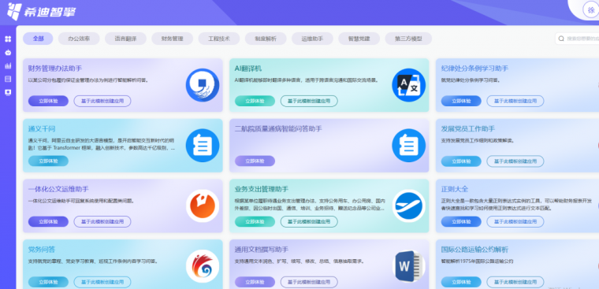Click the 正则大全 card title
Screen dimensions: 599x289
[455, 189]
